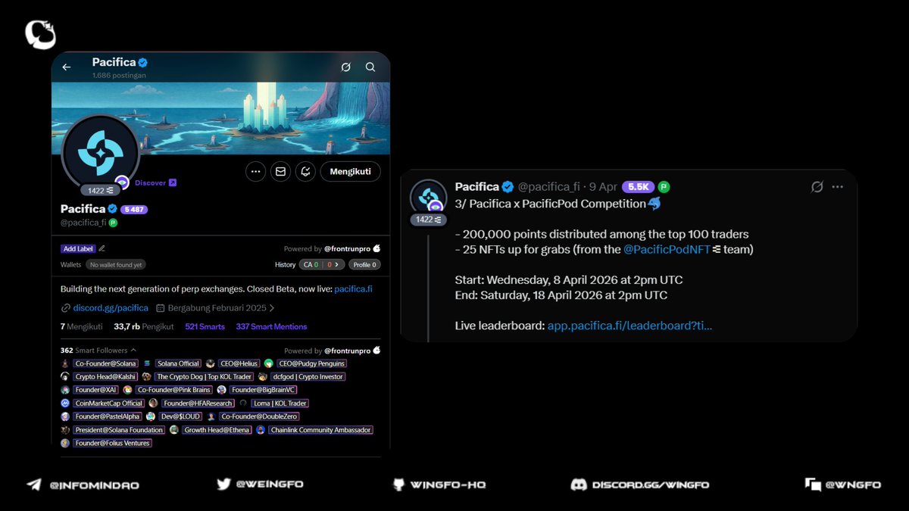Image resolution: width=909 pixels, height=511 pixels.
Task: Click the GitHub icon beside WINGFO-HQ
Action: coord(398,485)
